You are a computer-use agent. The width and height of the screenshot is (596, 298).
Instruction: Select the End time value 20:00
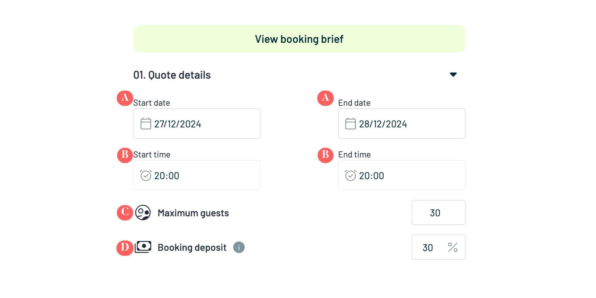[372, 176]
